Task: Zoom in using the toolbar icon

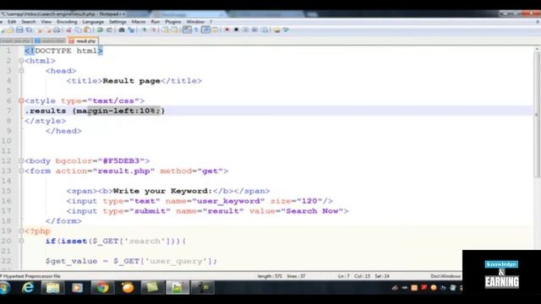Action: point(145,30)
